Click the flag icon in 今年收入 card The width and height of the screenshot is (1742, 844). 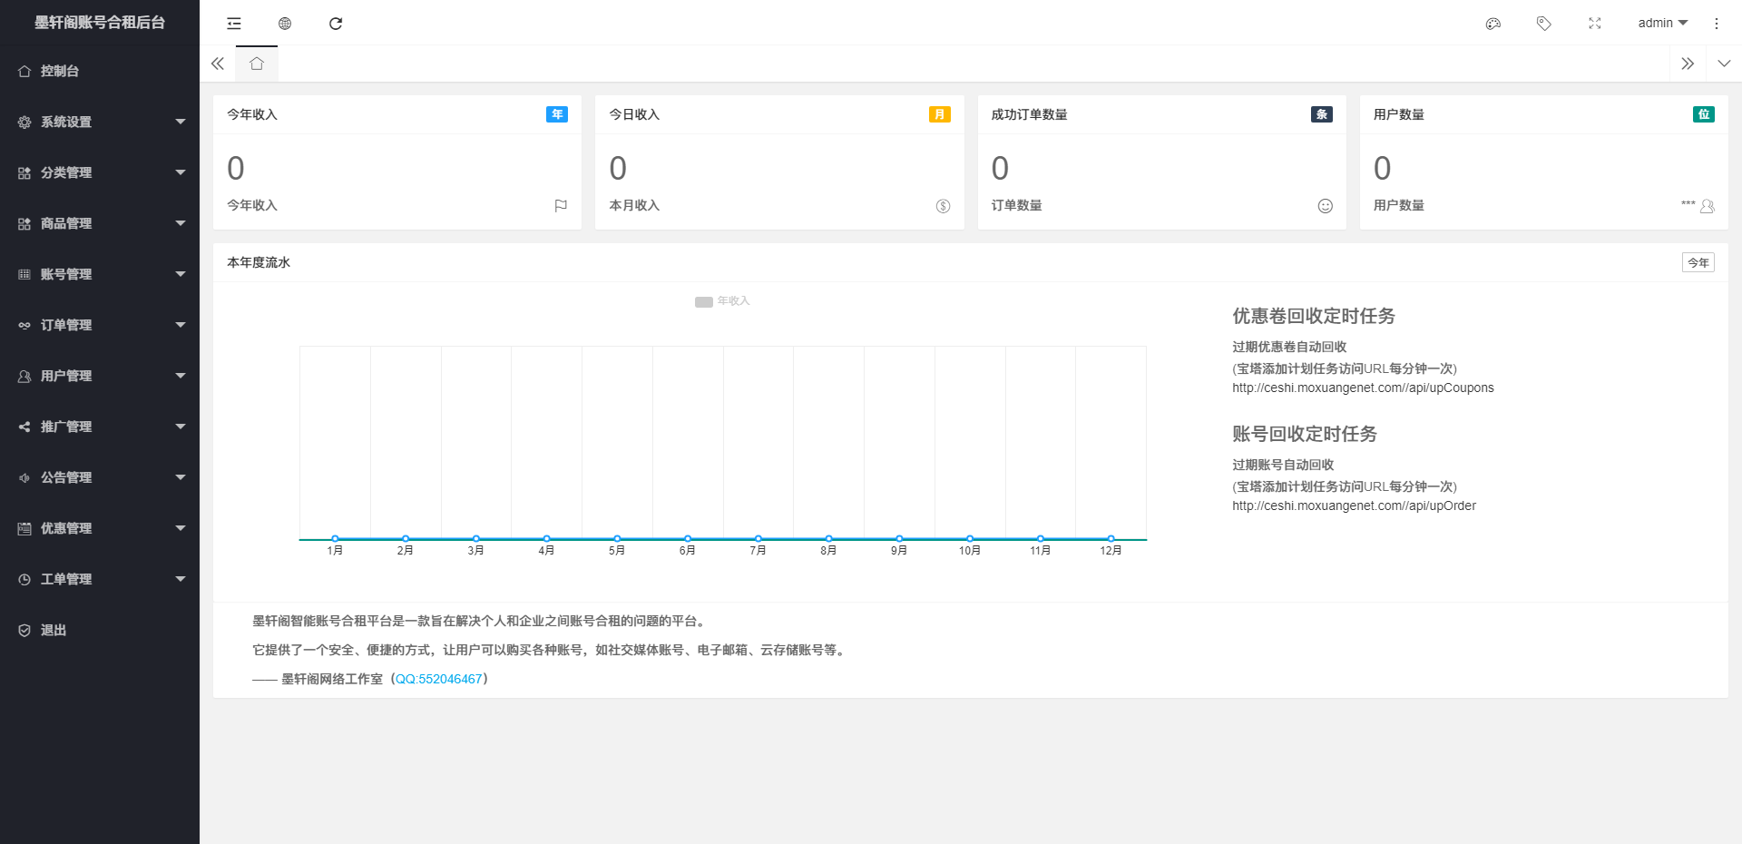click(561, 206)
